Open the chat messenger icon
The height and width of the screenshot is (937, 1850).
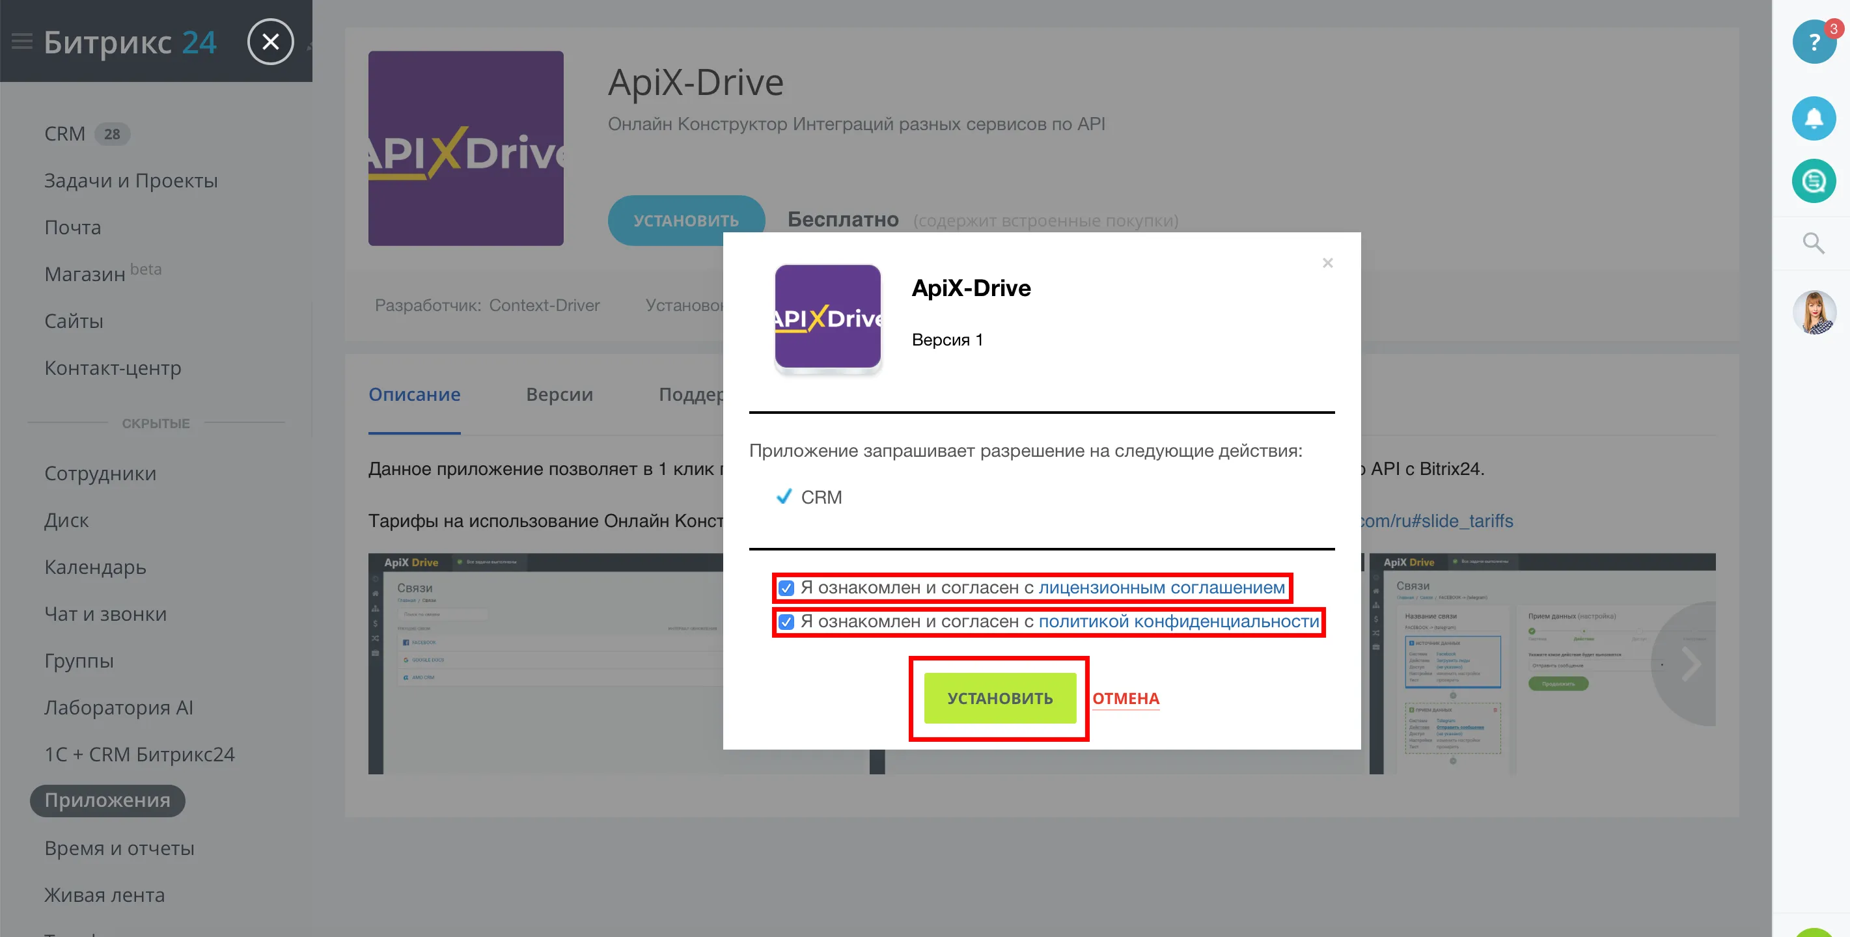pos(1814,180)
